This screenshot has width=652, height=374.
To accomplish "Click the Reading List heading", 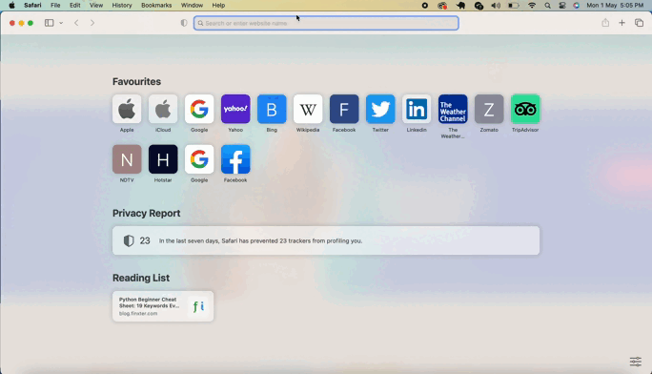I will click(x=141, y=278).
